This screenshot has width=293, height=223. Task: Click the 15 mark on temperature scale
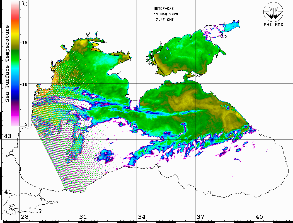point(25,43)
